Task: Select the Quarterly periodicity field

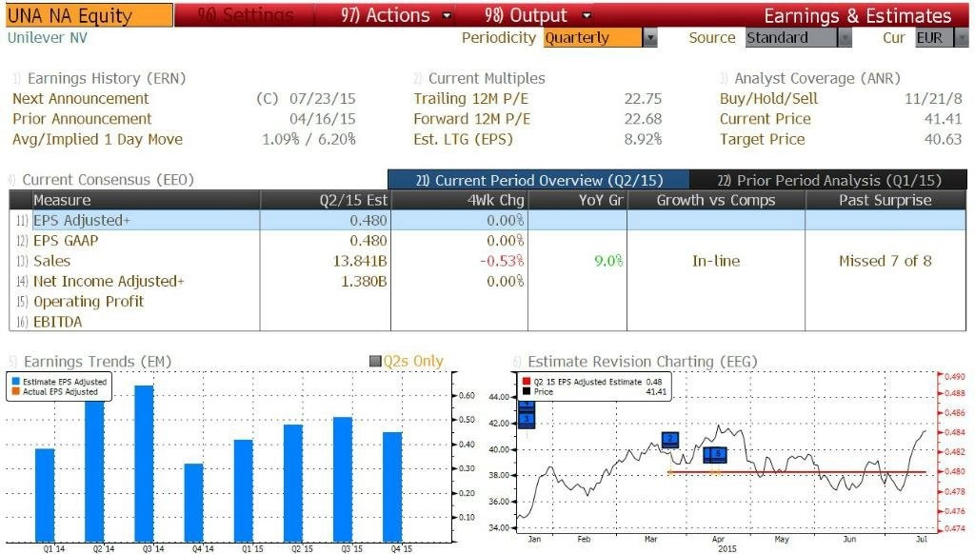Action: click(x=592, y=38)
